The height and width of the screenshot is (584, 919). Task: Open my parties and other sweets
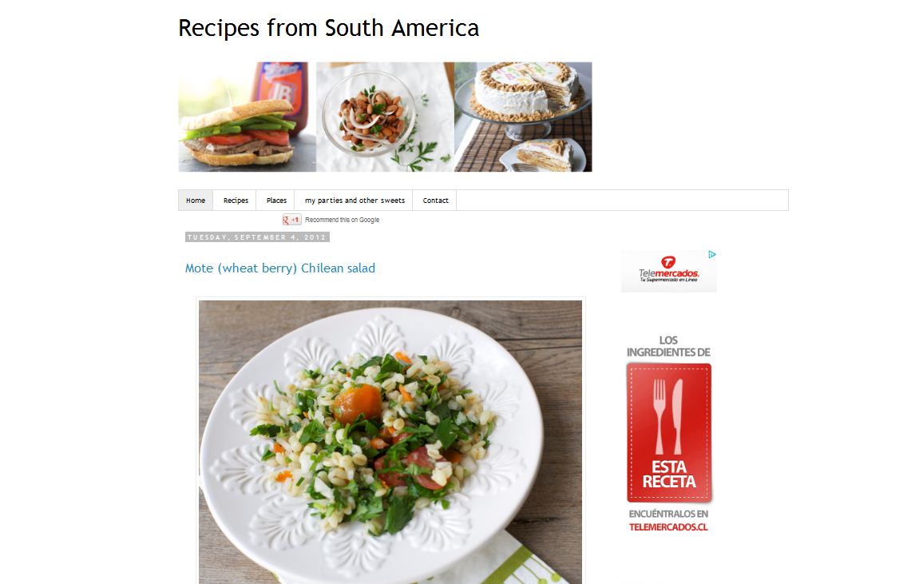point(355,201)
